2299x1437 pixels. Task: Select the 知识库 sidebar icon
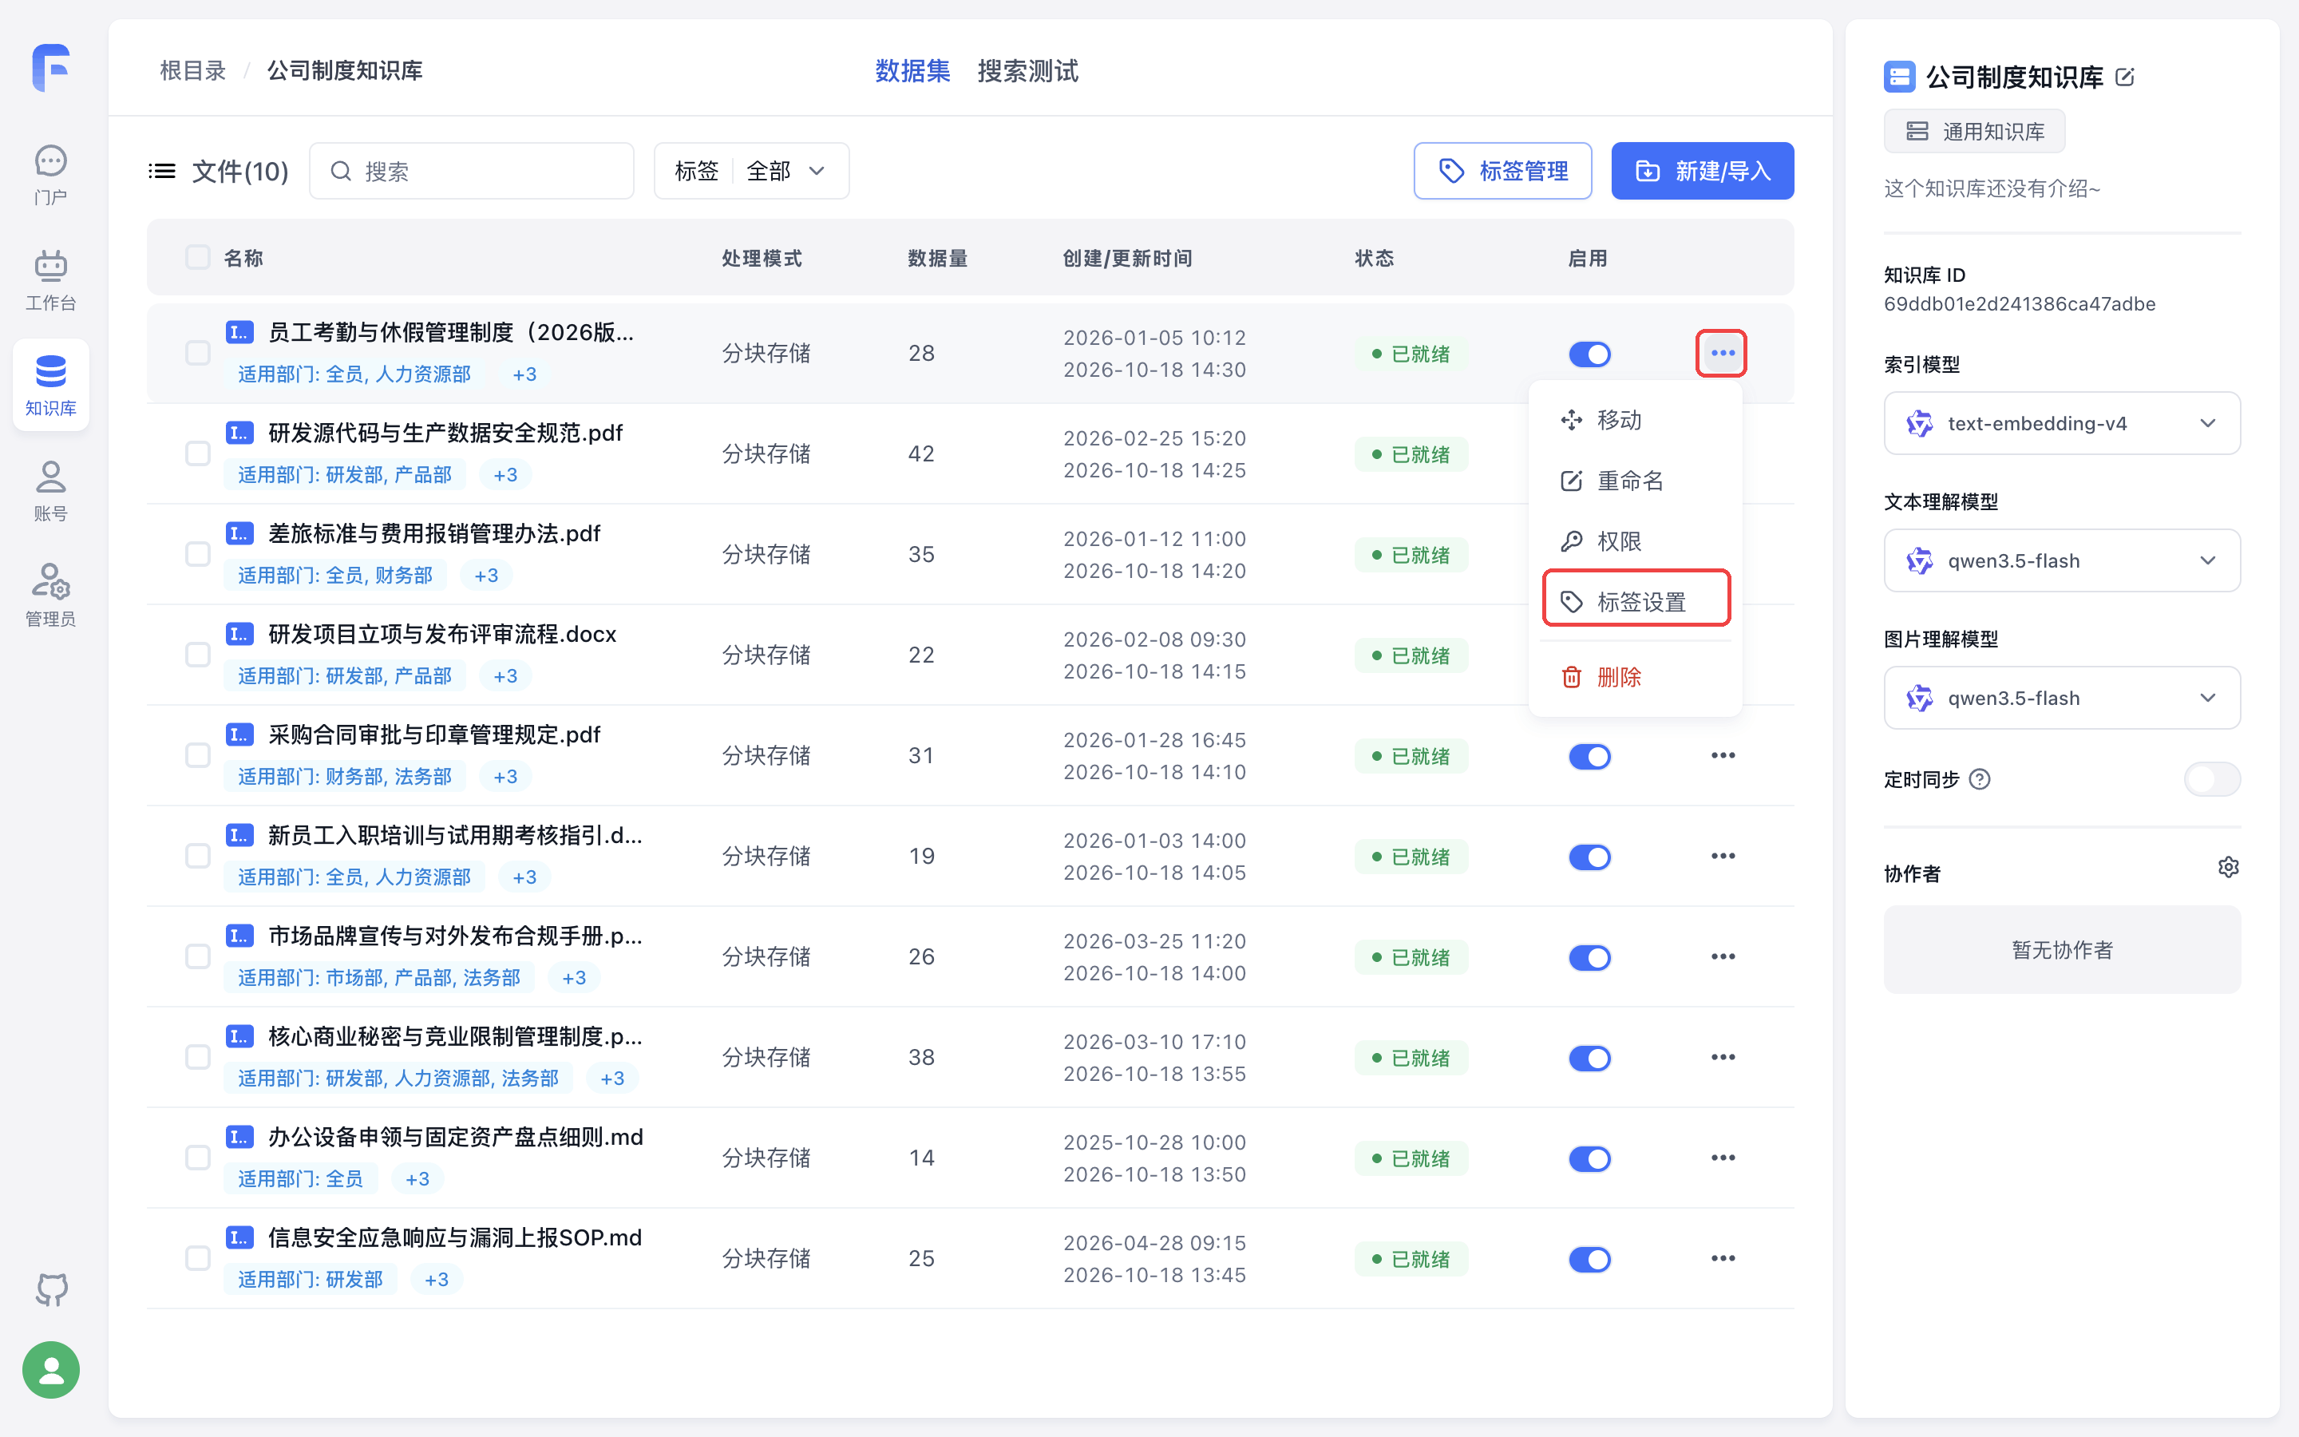click(50, 385)
